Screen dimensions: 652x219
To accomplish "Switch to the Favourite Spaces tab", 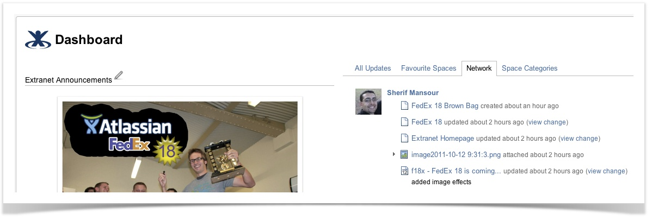I will [428, 68].
